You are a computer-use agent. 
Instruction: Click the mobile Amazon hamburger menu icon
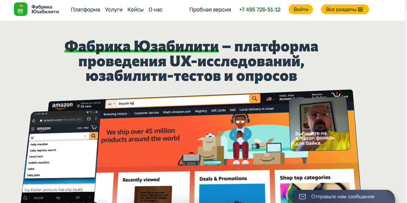(x=33, y=129)
